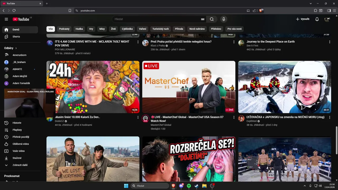The height and width of the screenshot is (190, 338).
Task: Open Adam Mojžiš subscription channel
Action: point(20,76)
